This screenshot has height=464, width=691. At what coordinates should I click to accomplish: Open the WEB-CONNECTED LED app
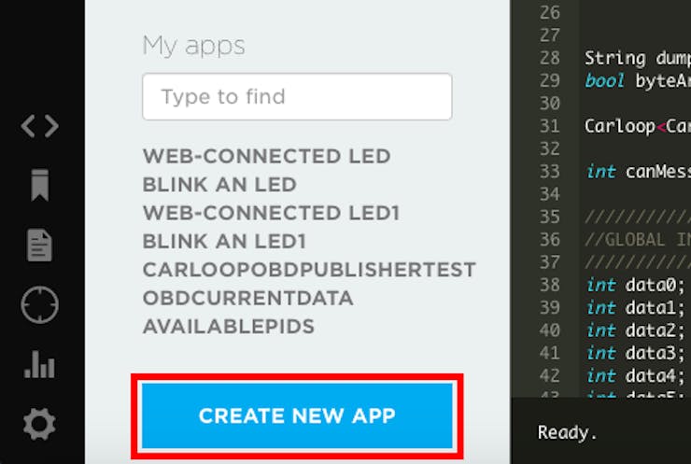click(267, 156)
